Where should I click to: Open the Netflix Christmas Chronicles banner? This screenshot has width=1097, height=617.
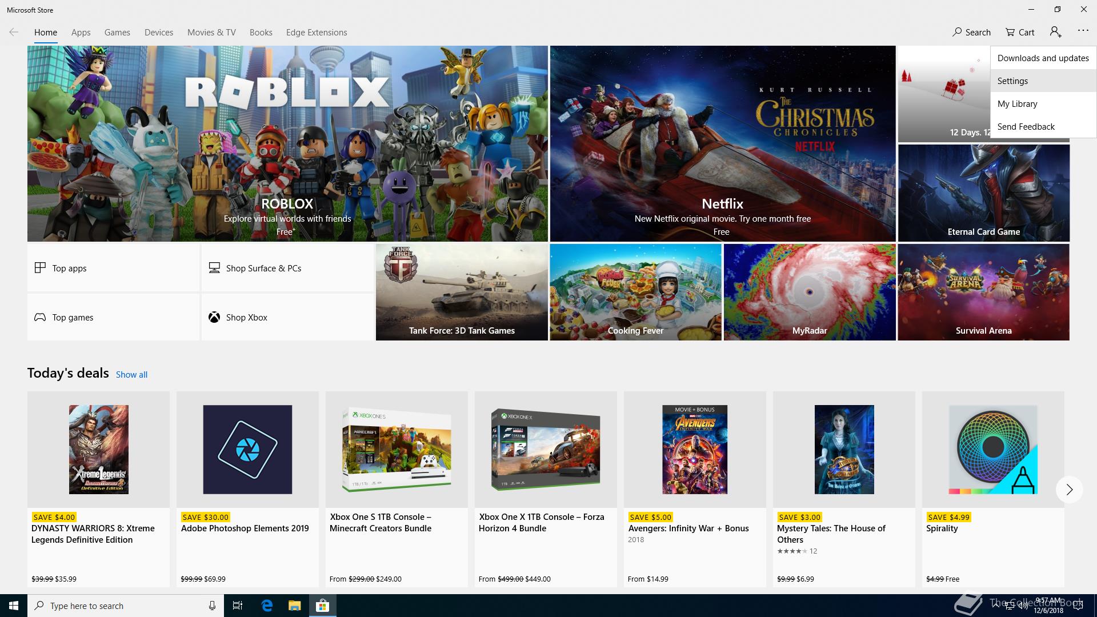(723, 143)
